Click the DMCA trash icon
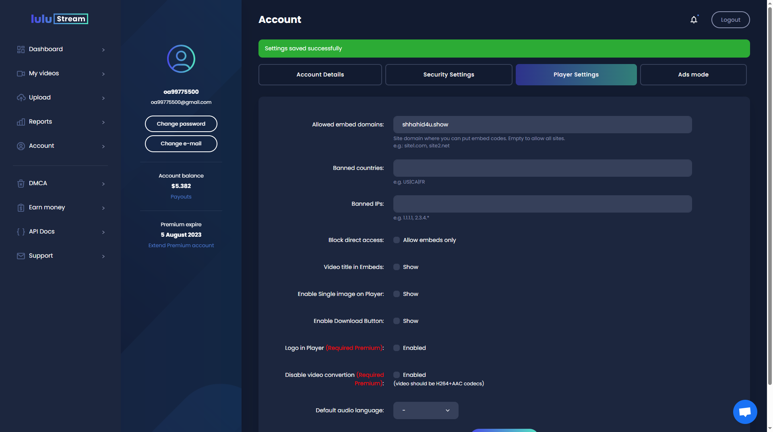 tap(21, 183)
